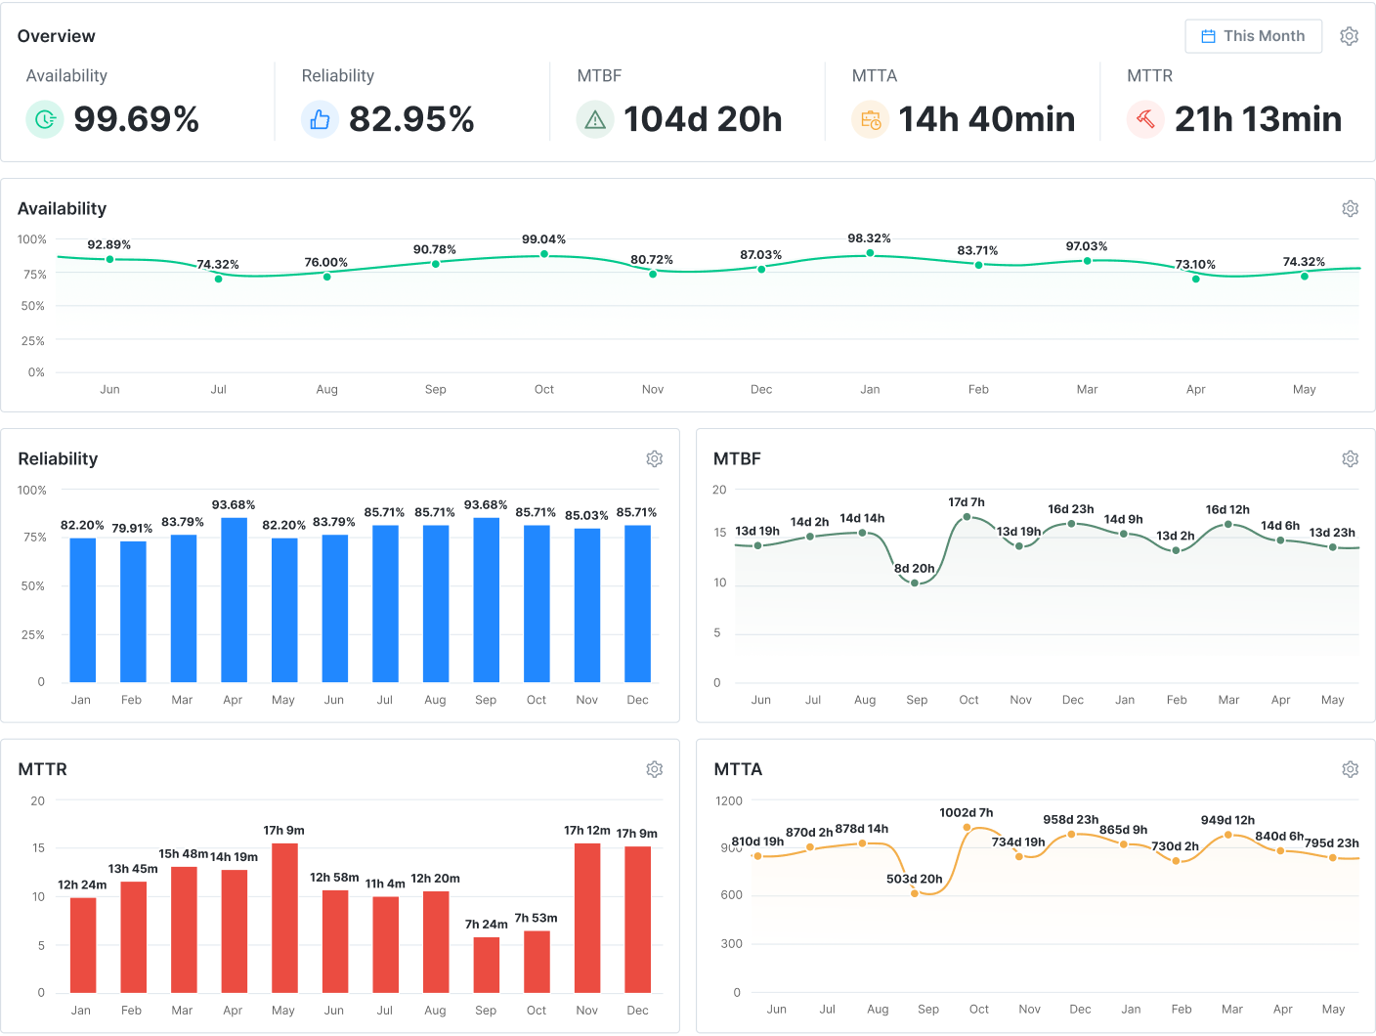The image size is (1376, 1036).
Task: Open MTBF chart settings gear
Action: tap(1350, 458)
